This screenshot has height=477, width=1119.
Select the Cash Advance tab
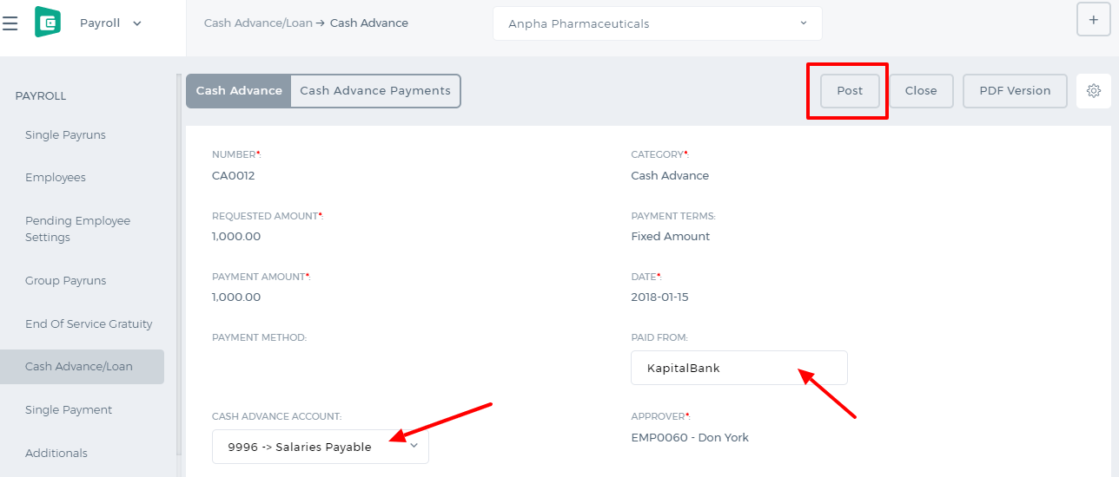point(239,91)
